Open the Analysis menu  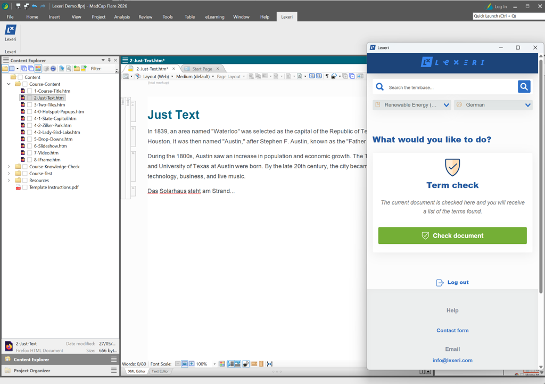point(122,17)
